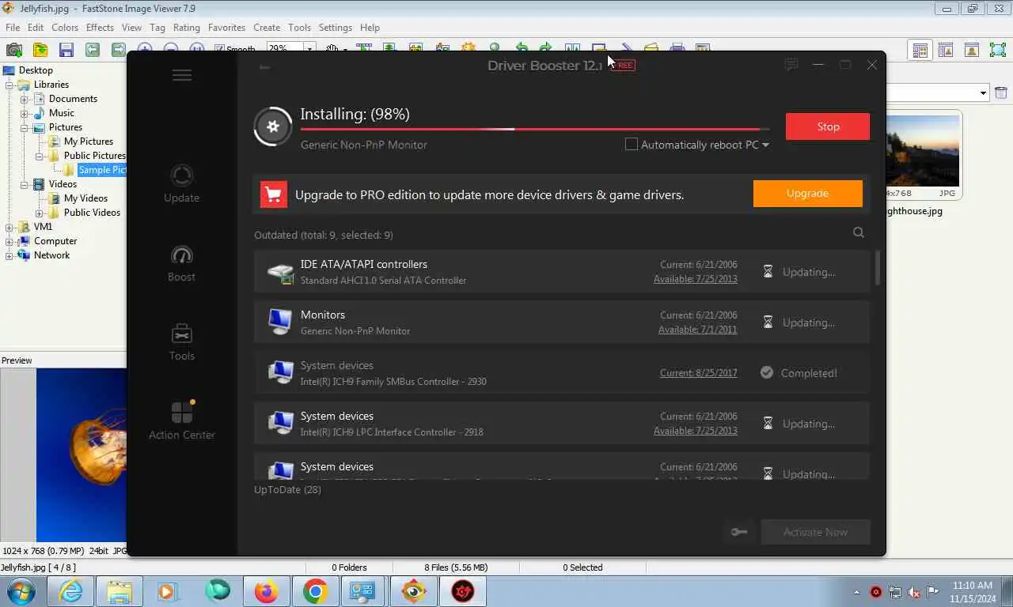
Task: Collapse the Pictures tree node
Action: [x=25, y=127]
